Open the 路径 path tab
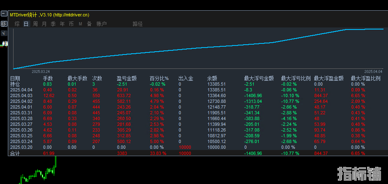Screen dimensions: 388x184 [138, 24]
